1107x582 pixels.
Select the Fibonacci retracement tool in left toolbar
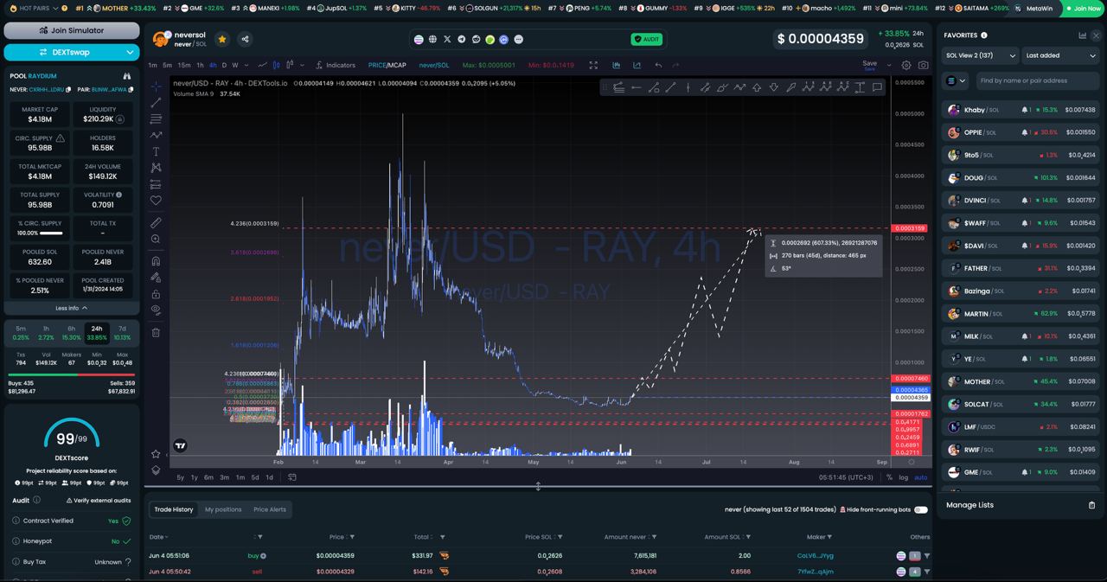(156, 118)
